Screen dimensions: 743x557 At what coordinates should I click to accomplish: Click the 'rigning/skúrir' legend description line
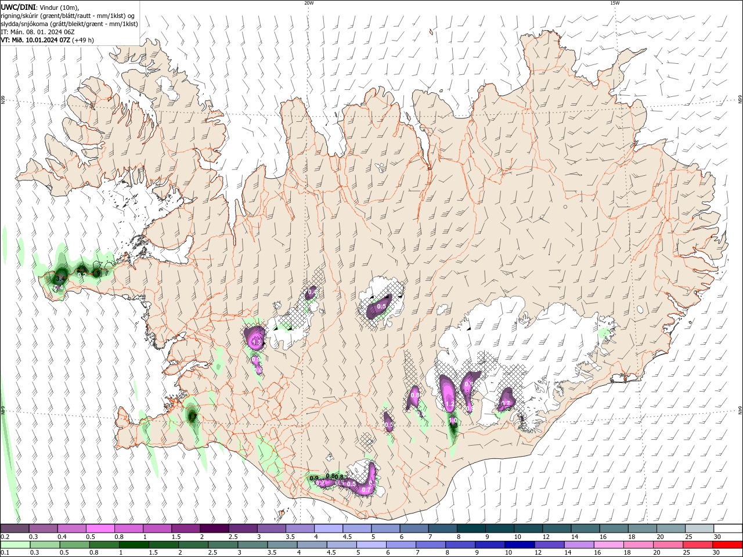[x=68, y=15]
